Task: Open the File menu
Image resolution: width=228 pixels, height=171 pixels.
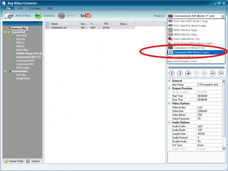Action: coord(8,8)
